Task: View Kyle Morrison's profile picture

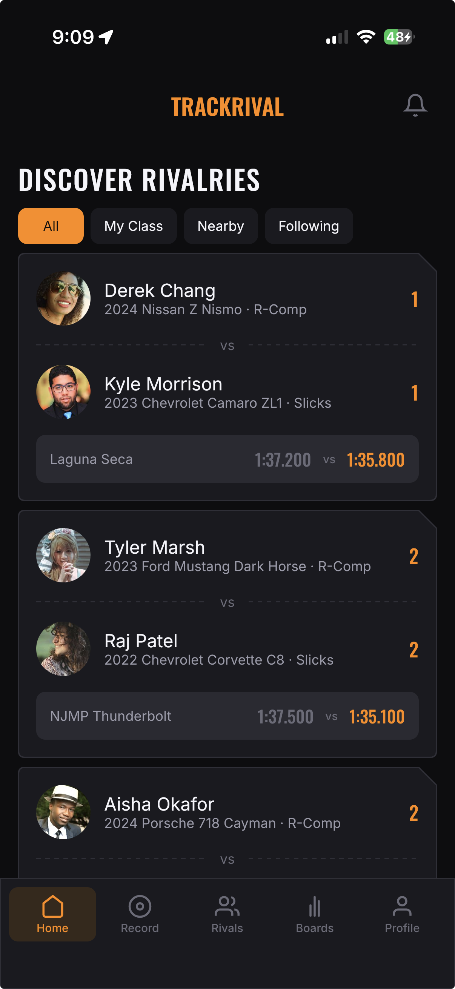Action: tap(63, 392)
